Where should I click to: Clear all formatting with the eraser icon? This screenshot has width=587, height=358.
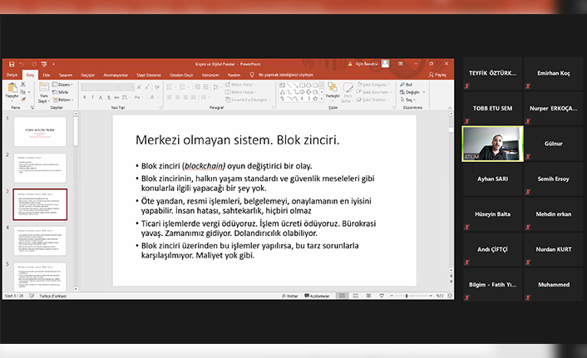(x=157, y=87)
